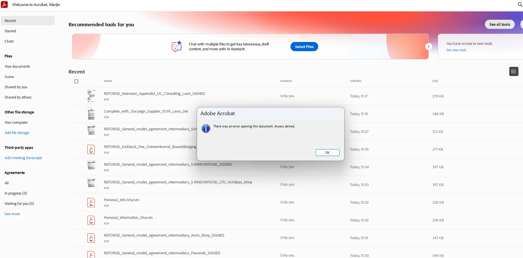Click the 347 KB size cell
The height and width of the screenshot is (258, 523).
pyautogui.click(x=438, y=238)
